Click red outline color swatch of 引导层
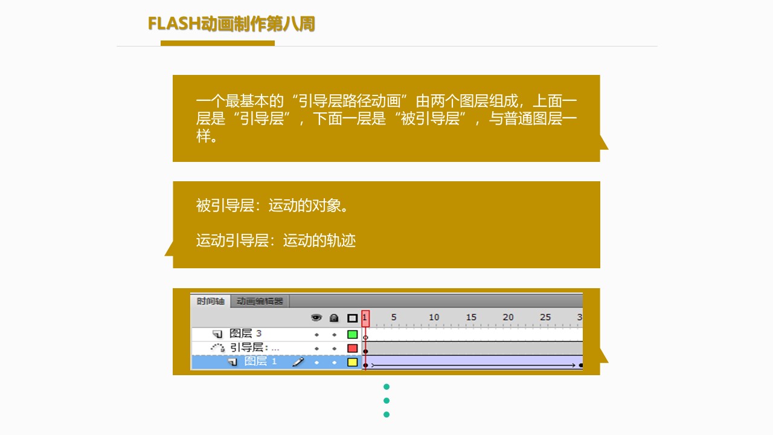Image resolution: width=773 pixels, height=435 pixels. coord(353,348)
